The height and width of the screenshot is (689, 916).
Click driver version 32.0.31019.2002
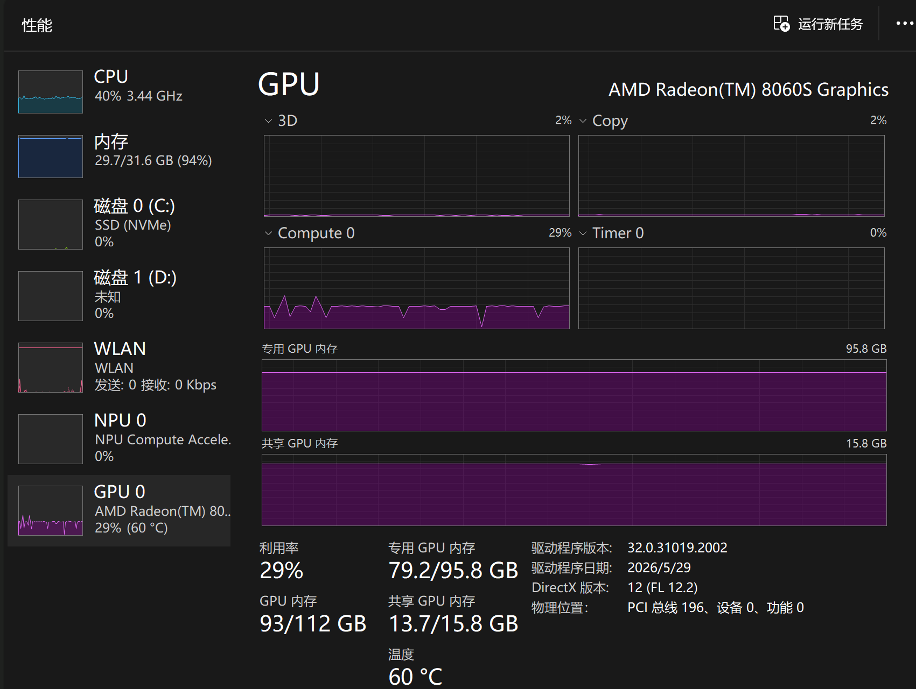pos(677,548)
